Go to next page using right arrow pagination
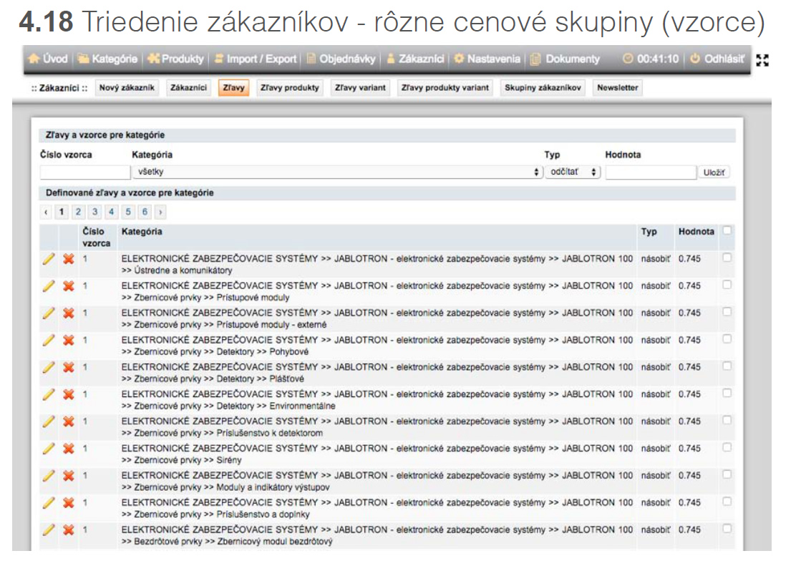796x571 pixels. (x=160, y=213)
